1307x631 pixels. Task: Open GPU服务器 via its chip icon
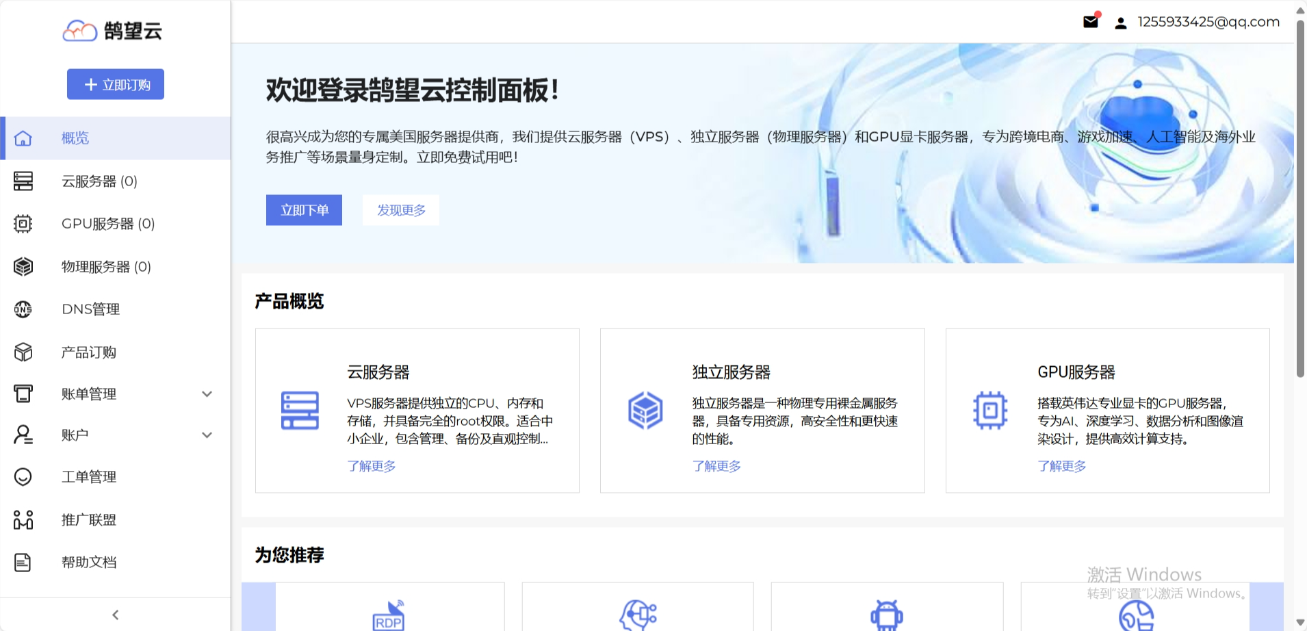coord(23,224)
